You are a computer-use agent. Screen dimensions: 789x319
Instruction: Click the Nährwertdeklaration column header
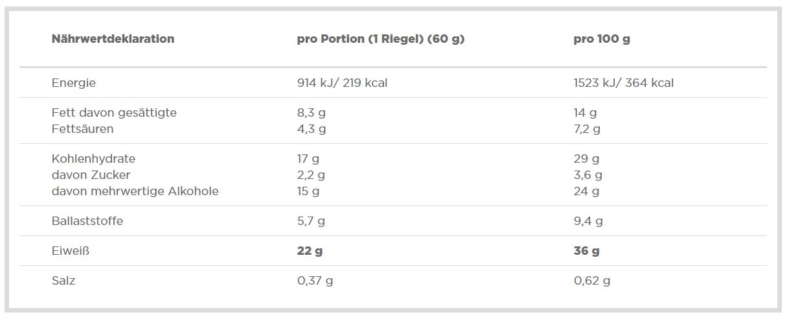click(x=113, y=39)
